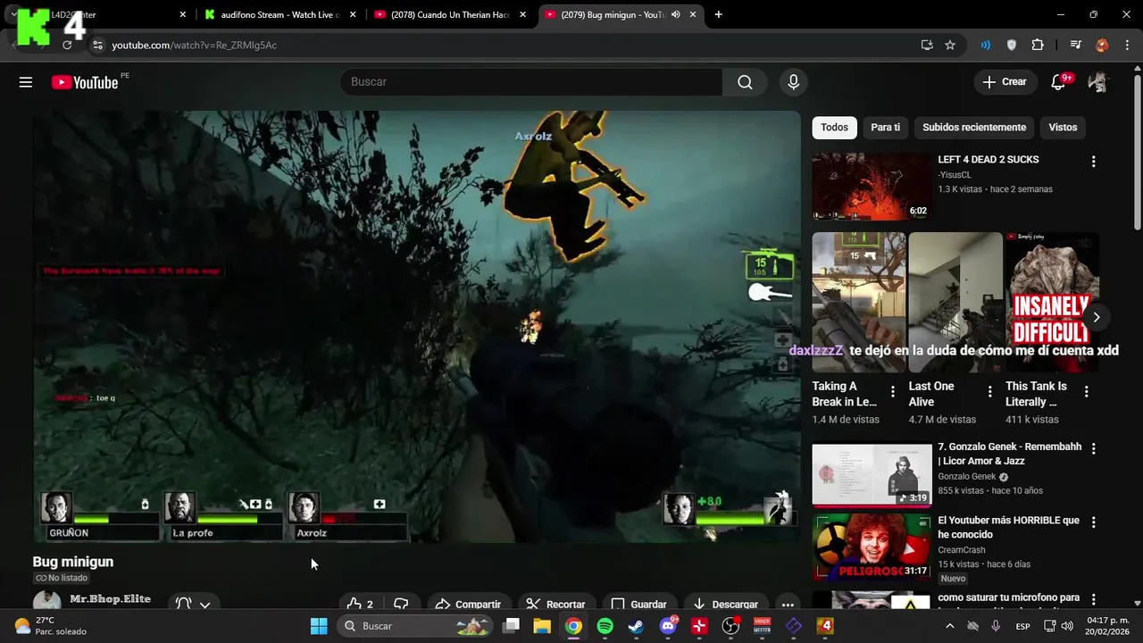Image resolution: width=1143 pixels, height=643 pixels.
Task: Open the Windows Start menu
Action: 319,626
